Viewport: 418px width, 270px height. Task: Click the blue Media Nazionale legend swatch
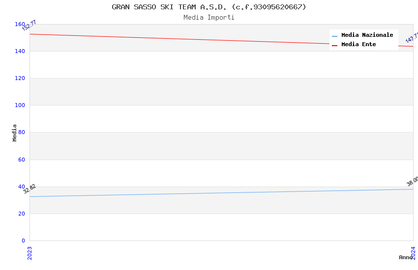tap(334, 36)
